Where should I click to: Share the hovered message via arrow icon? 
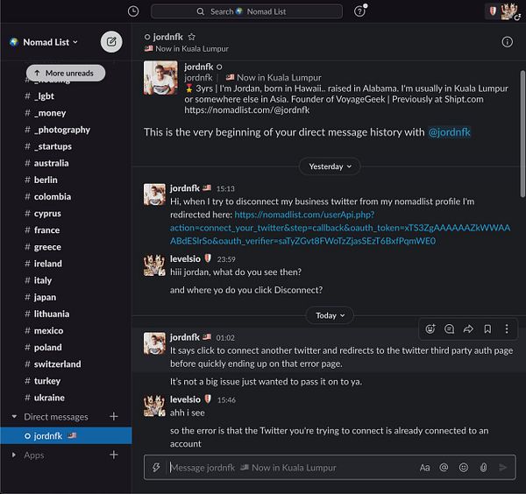(x=468, y=329)
